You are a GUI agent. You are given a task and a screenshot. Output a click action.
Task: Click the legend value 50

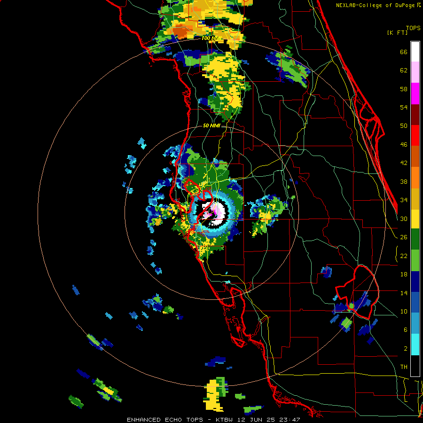[x=404, y=126]
